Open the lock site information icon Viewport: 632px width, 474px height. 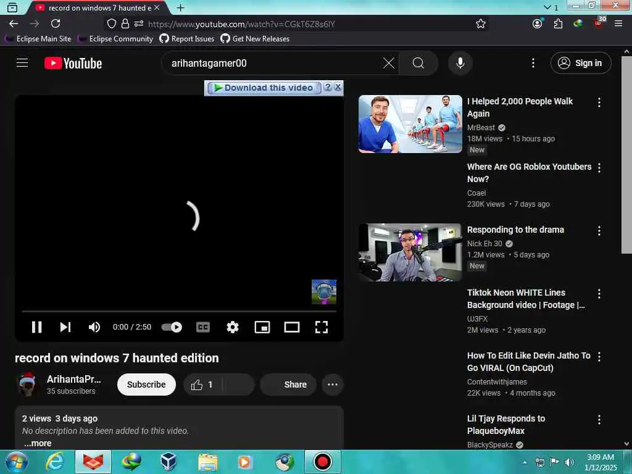[125, 24]
